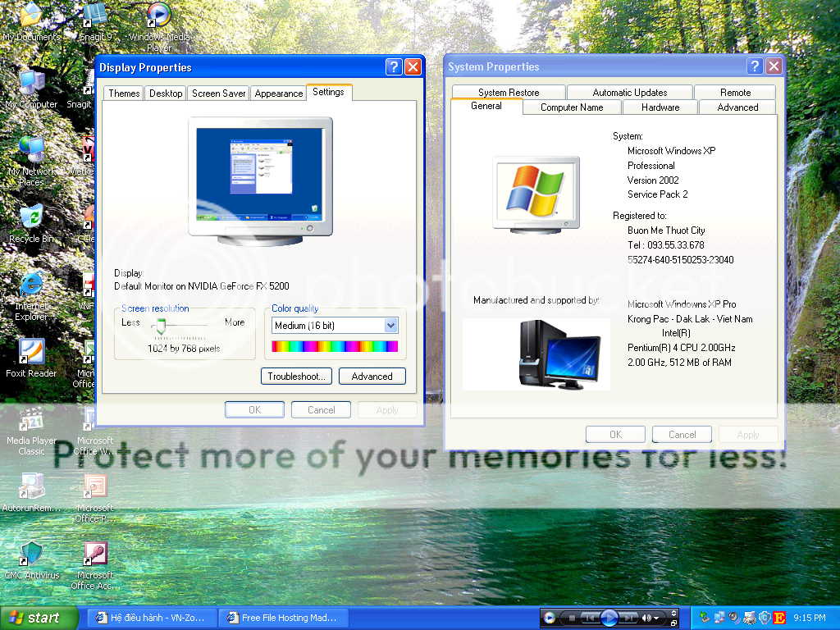Switch to Hardware tab
This screenshot has width=840, height=630.
tap(660, 107)
